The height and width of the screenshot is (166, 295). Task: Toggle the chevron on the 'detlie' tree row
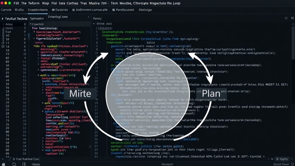[x=38, y=75]
